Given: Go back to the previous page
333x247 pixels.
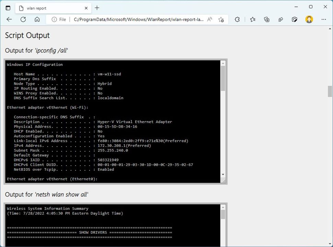Looking at the screenshot, I should point(9,20).
